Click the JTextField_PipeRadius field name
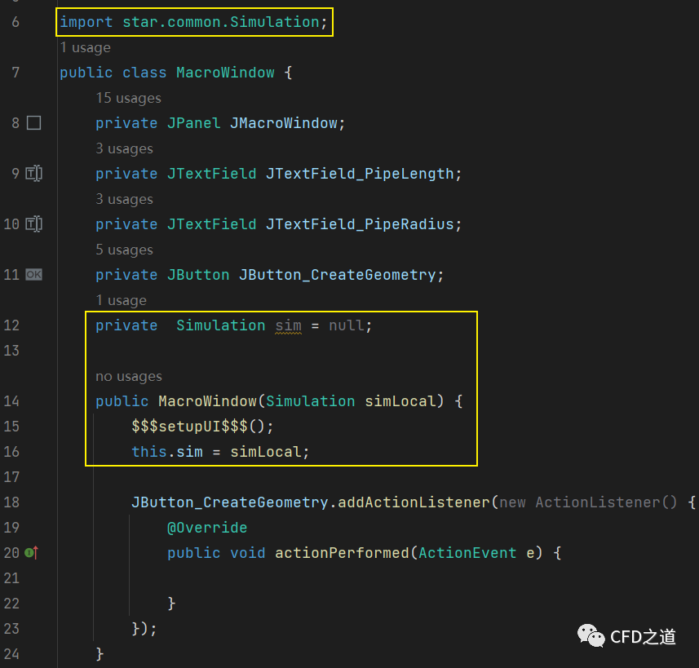This screenshot has width=699, height=668. click(360, 223)
